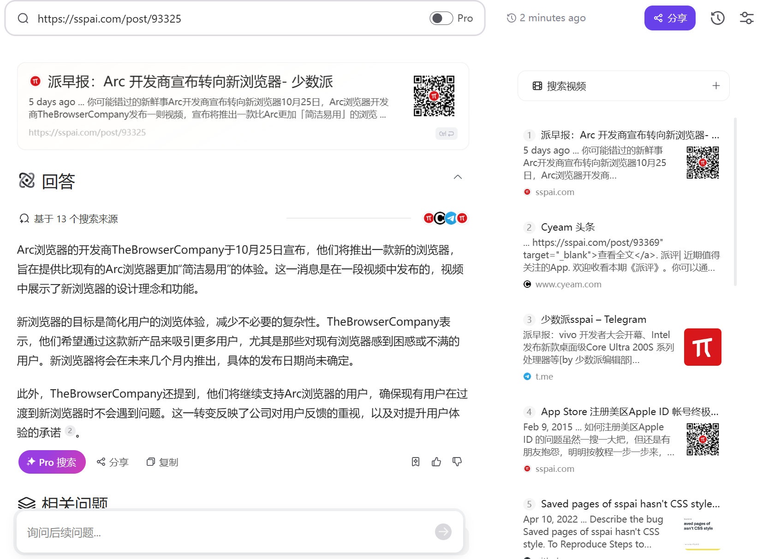Click the 分享 share action under the answer
This screenshot has height=559, width=757.
point(112,462)
